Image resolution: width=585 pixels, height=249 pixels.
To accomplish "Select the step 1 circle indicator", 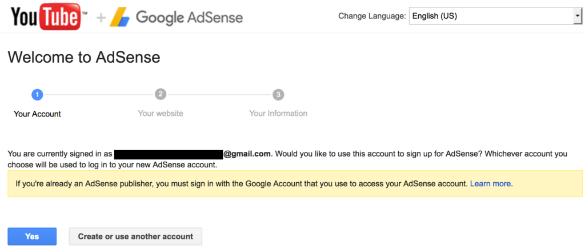I will pyautogui.click(x=37, y=95).
